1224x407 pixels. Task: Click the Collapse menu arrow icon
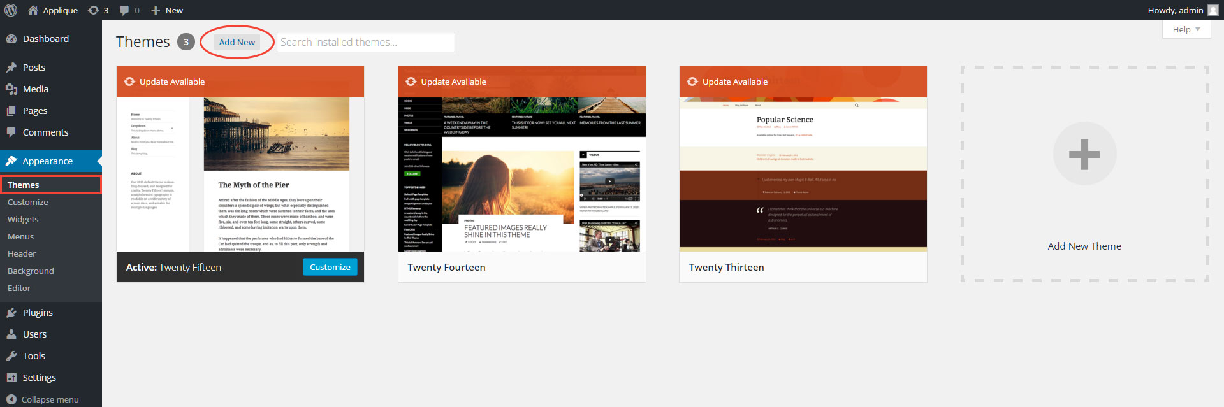pos(11,399)
